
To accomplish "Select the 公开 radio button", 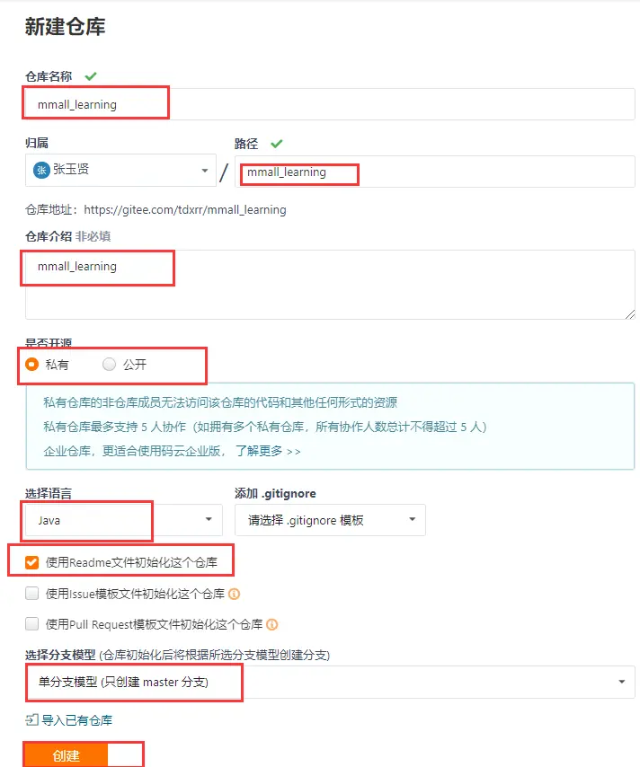I will (109, 365).
